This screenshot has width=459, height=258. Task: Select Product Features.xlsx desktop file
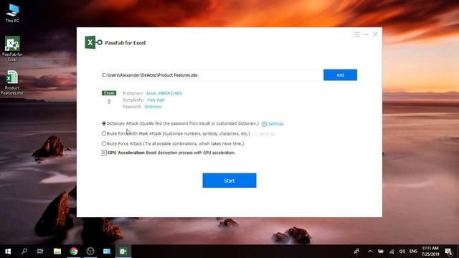[x=12, y=83]
